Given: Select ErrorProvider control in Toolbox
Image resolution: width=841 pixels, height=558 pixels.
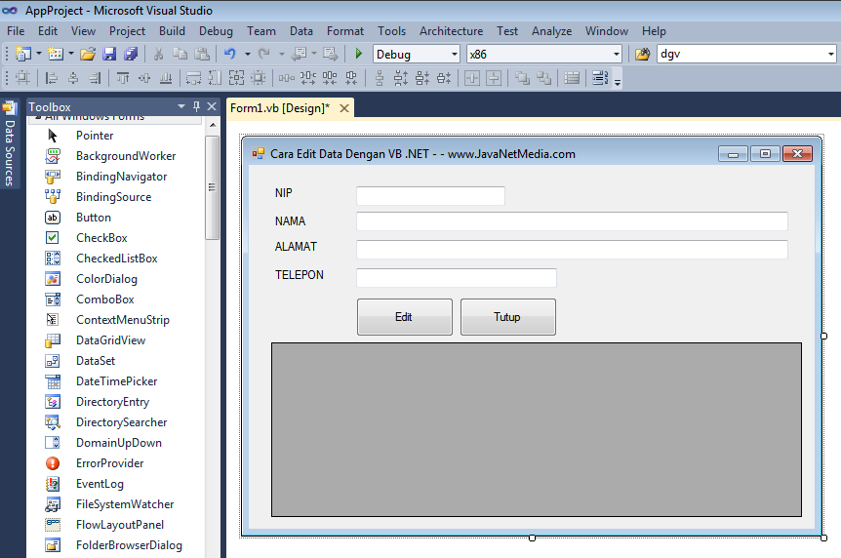Looking at the screenshot, I should (x=109, y=463).
